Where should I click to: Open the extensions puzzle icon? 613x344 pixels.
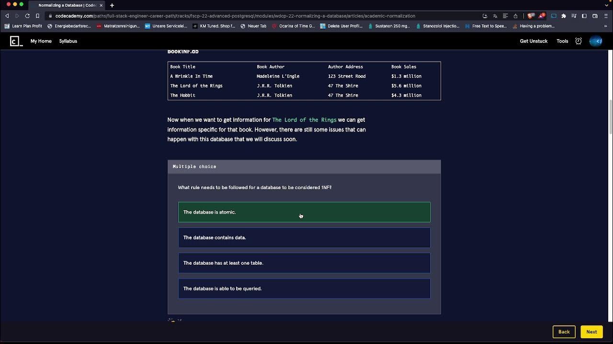click(564, 16)
